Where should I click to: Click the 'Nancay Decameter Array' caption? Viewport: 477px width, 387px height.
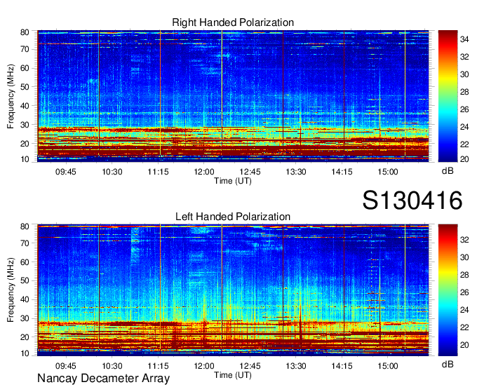[x=103, y=379]
